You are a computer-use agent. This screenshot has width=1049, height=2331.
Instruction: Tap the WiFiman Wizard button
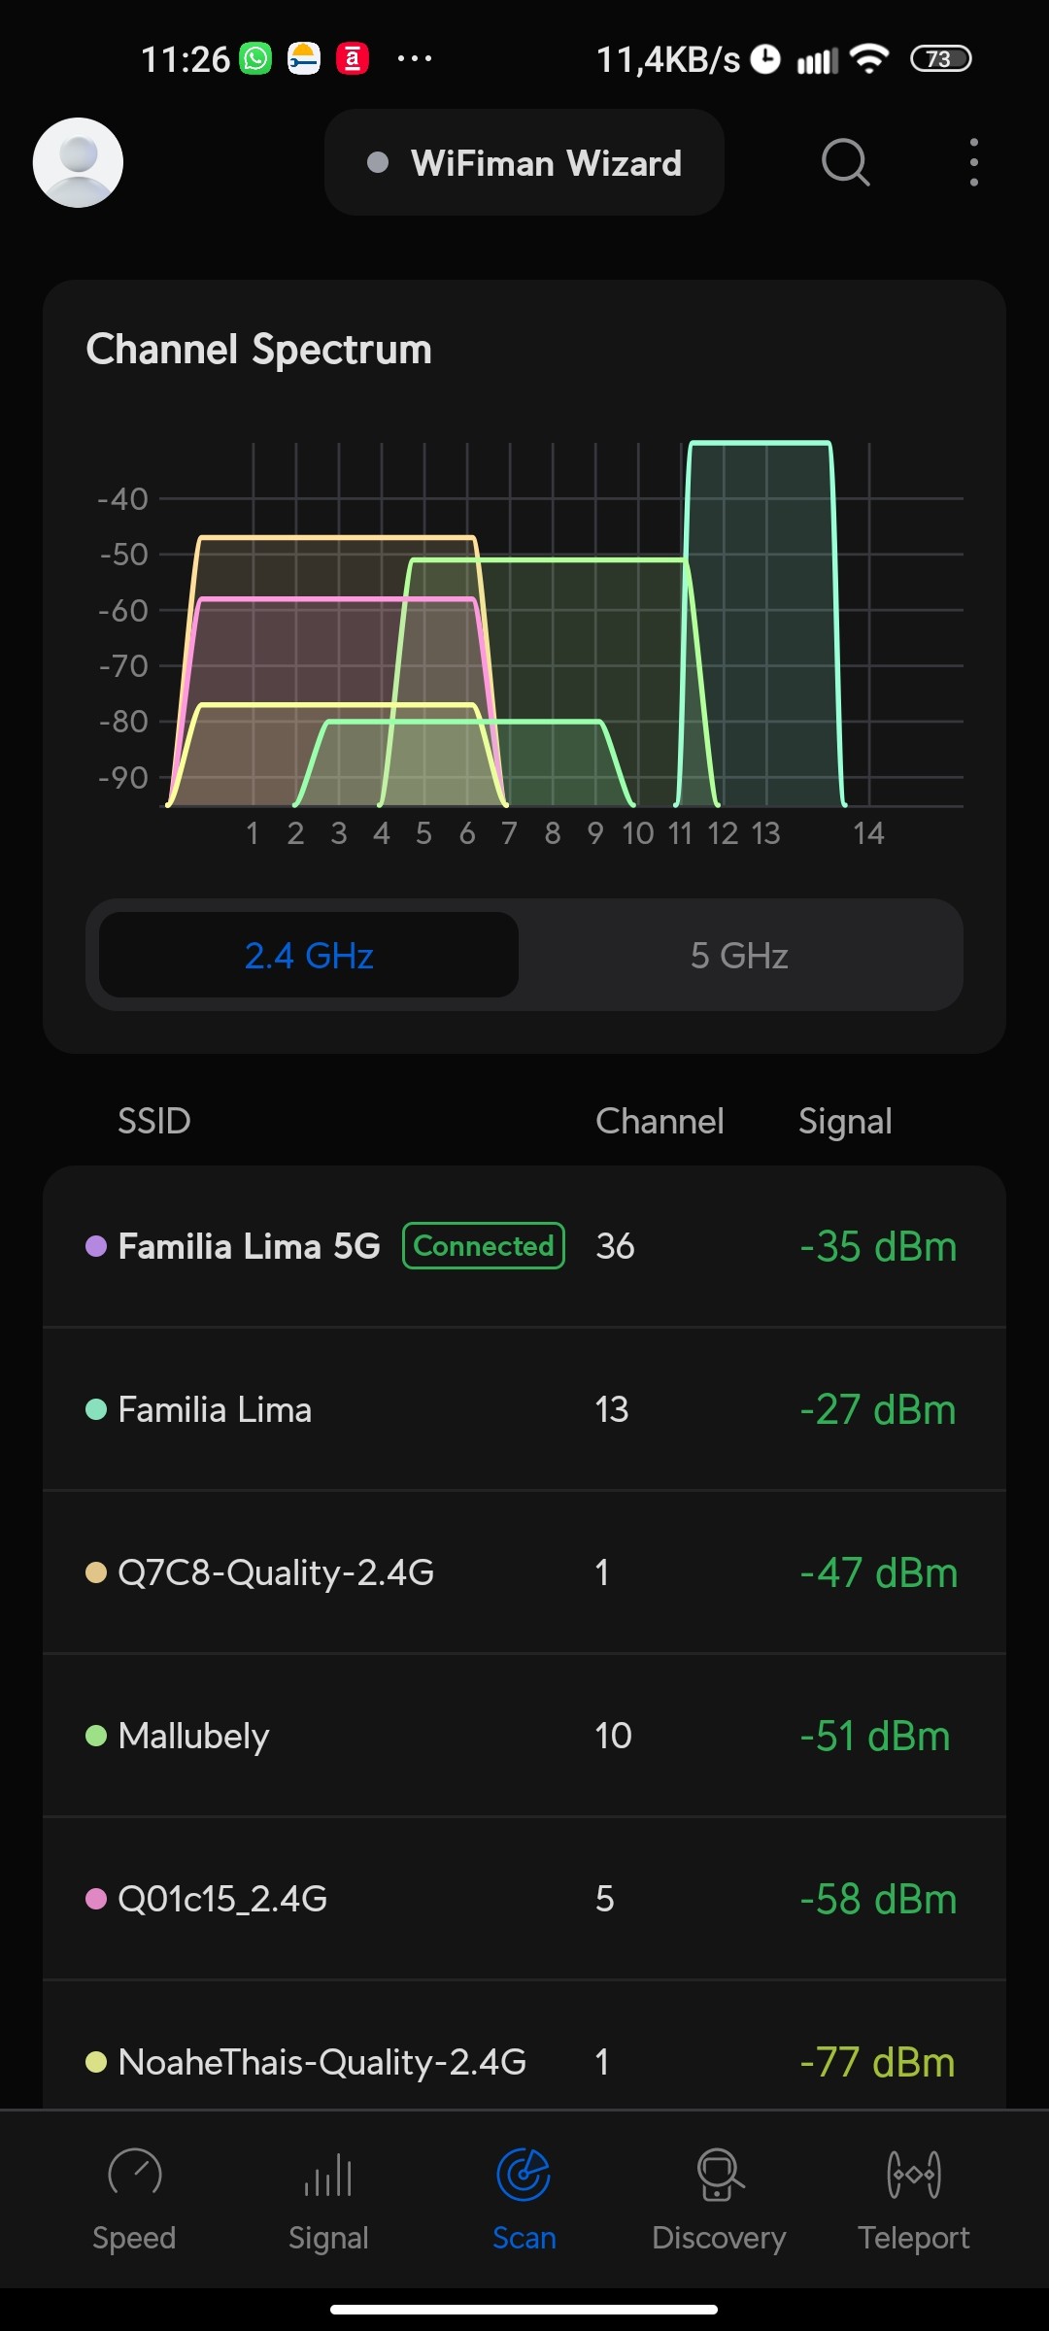(524, 163)
